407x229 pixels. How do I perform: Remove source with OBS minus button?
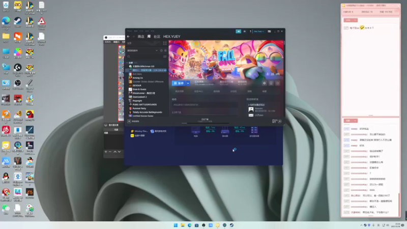point(110,152)
